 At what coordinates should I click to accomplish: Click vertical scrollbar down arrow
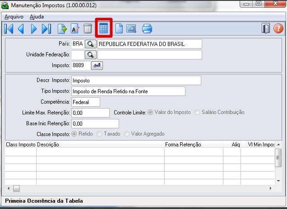coord(278,181)
